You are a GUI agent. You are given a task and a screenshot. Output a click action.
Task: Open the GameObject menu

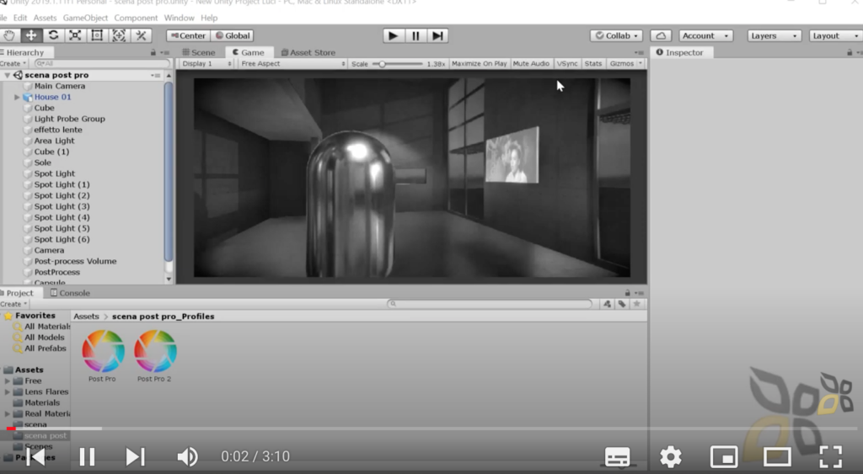click(85, 18)
